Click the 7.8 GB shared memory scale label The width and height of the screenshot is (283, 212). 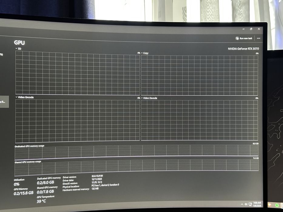[256, 158]
